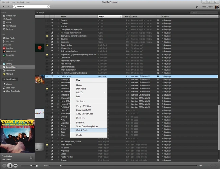Unstar Swords In The Wind track

[x=47, y=89]
